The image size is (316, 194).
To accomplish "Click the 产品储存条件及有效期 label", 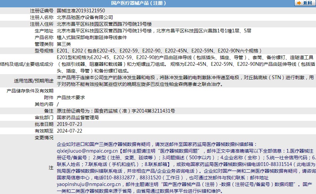I will coord(30,91).
